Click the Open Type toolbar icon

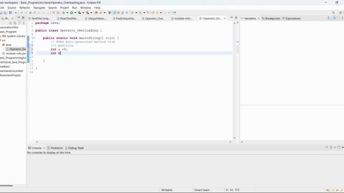point(96,13)
